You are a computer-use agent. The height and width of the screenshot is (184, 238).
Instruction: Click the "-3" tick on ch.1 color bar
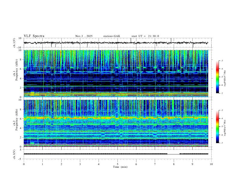click(221, 60)
